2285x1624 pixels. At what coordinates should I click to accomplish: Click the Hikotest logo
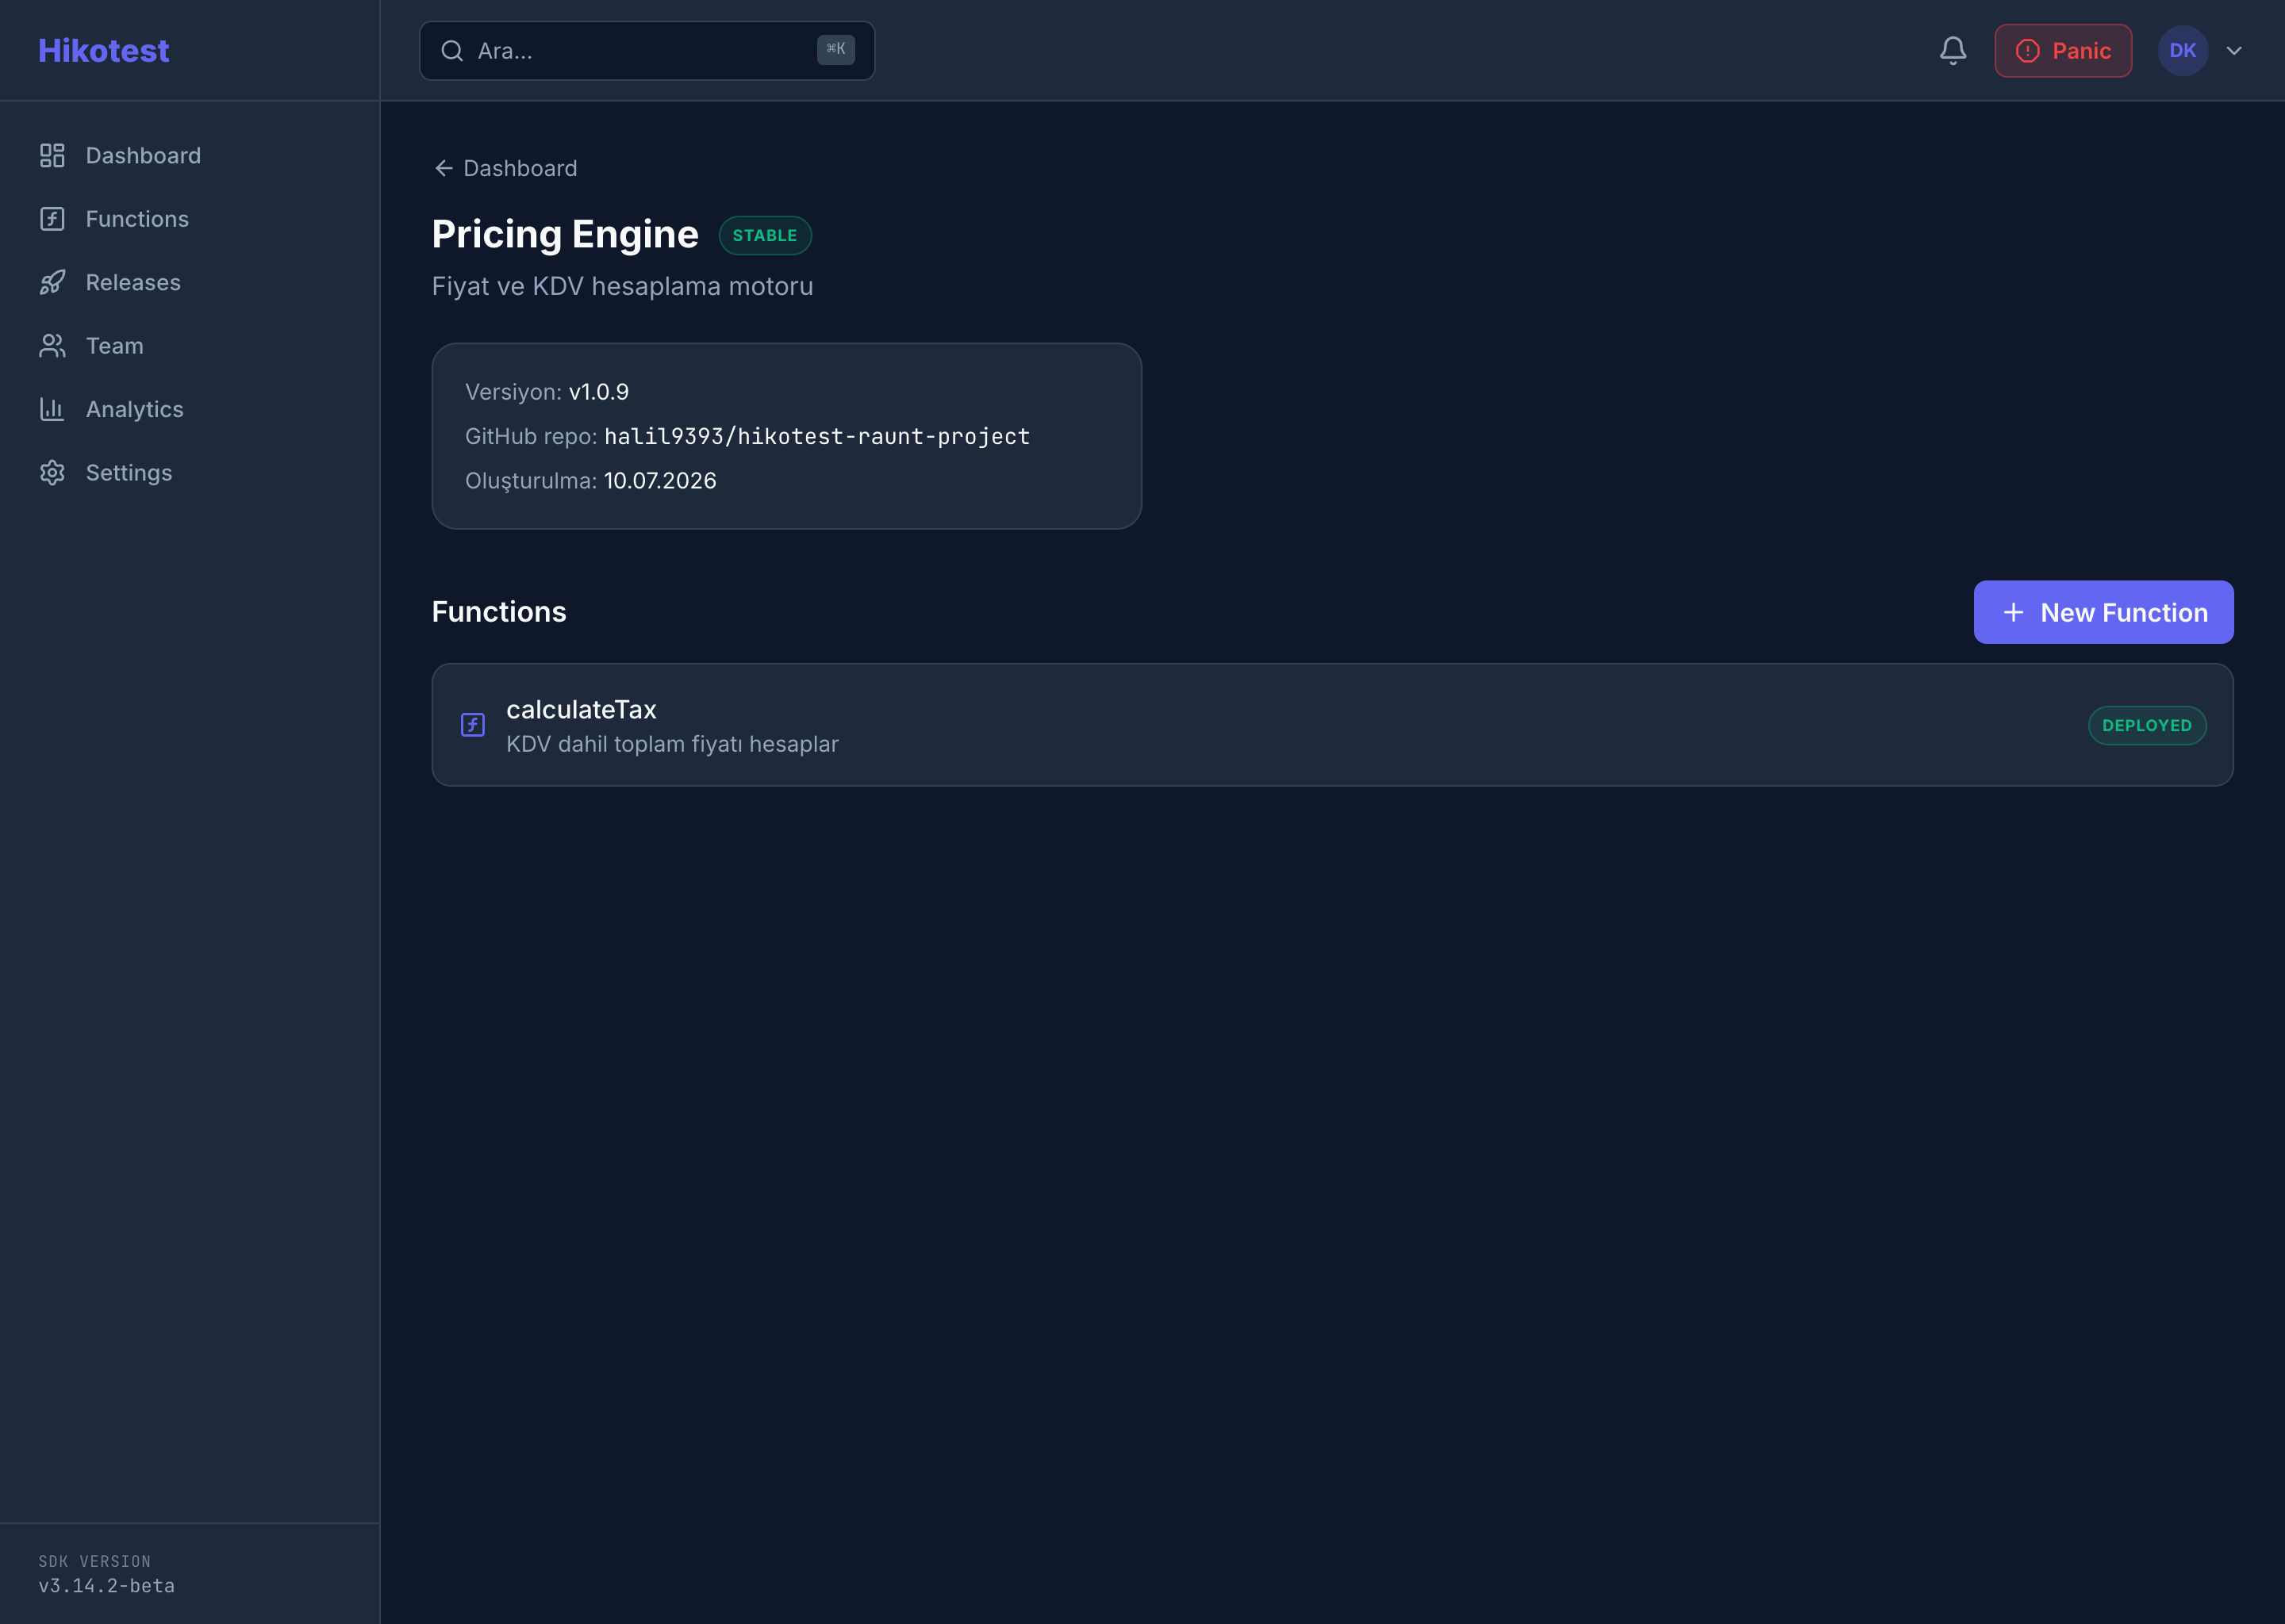click(104, 50)
